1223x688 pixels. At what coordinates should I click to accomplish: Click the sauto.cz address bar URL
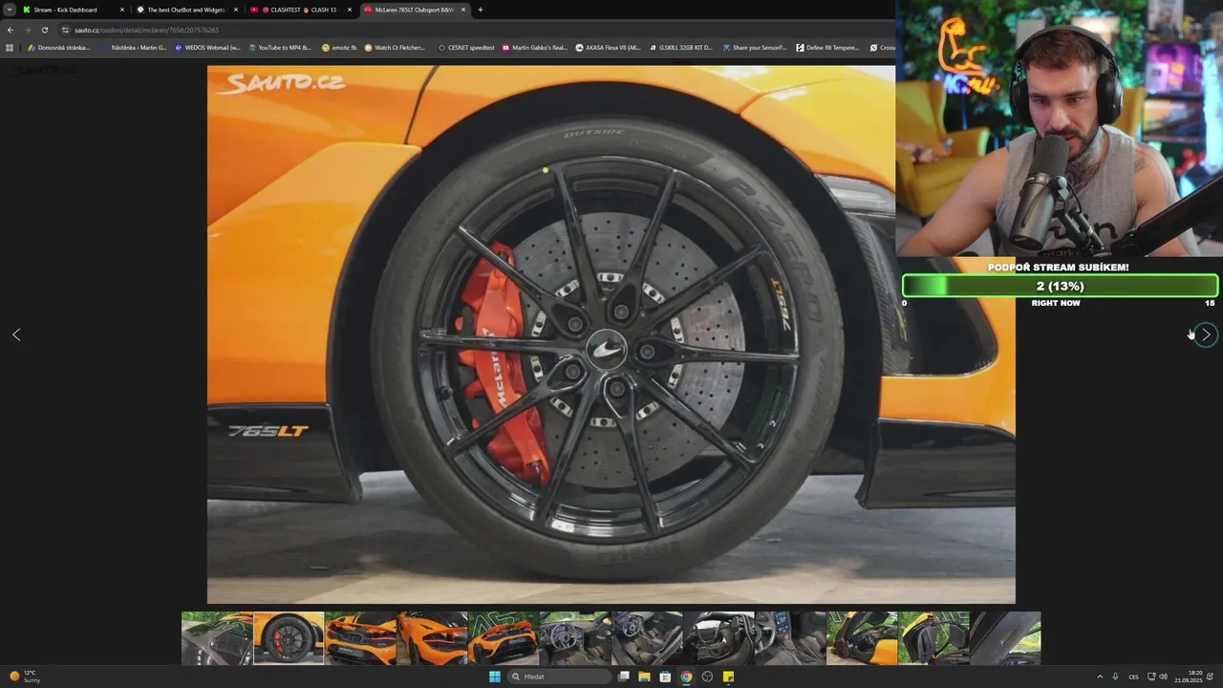click(145, 30)
